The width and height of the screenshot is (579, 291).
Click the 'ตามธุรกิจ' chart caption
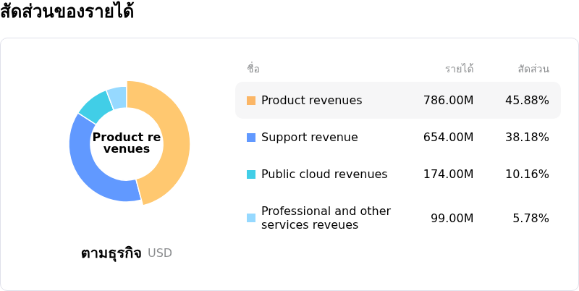click(111, 253)
